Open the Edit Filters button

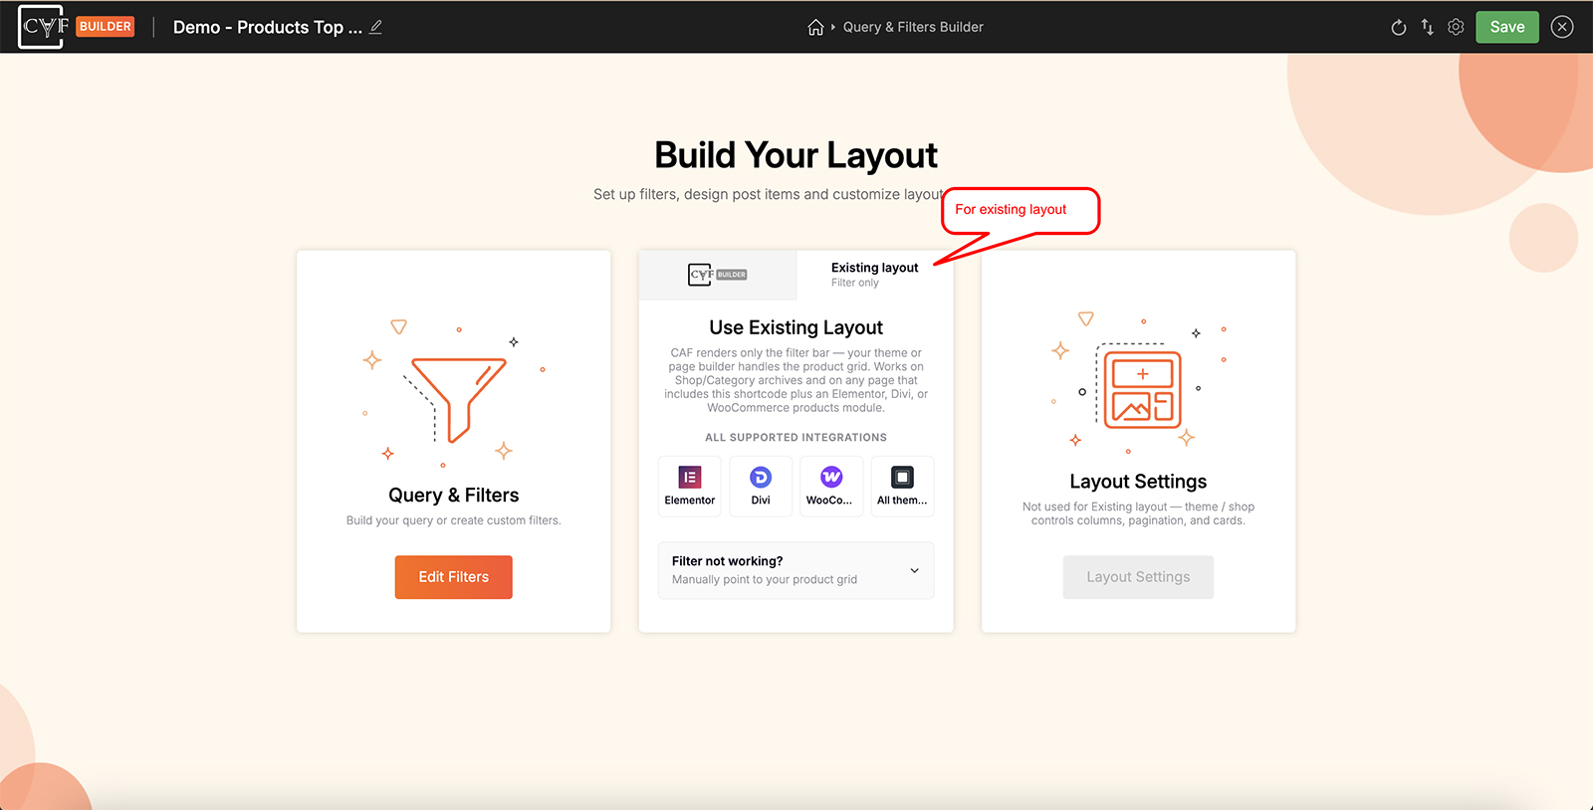point(454,577)
